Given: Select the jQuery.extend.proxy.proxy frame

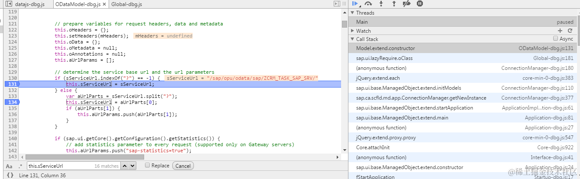Looking at the screenshot, I should [x=463, y=138].
